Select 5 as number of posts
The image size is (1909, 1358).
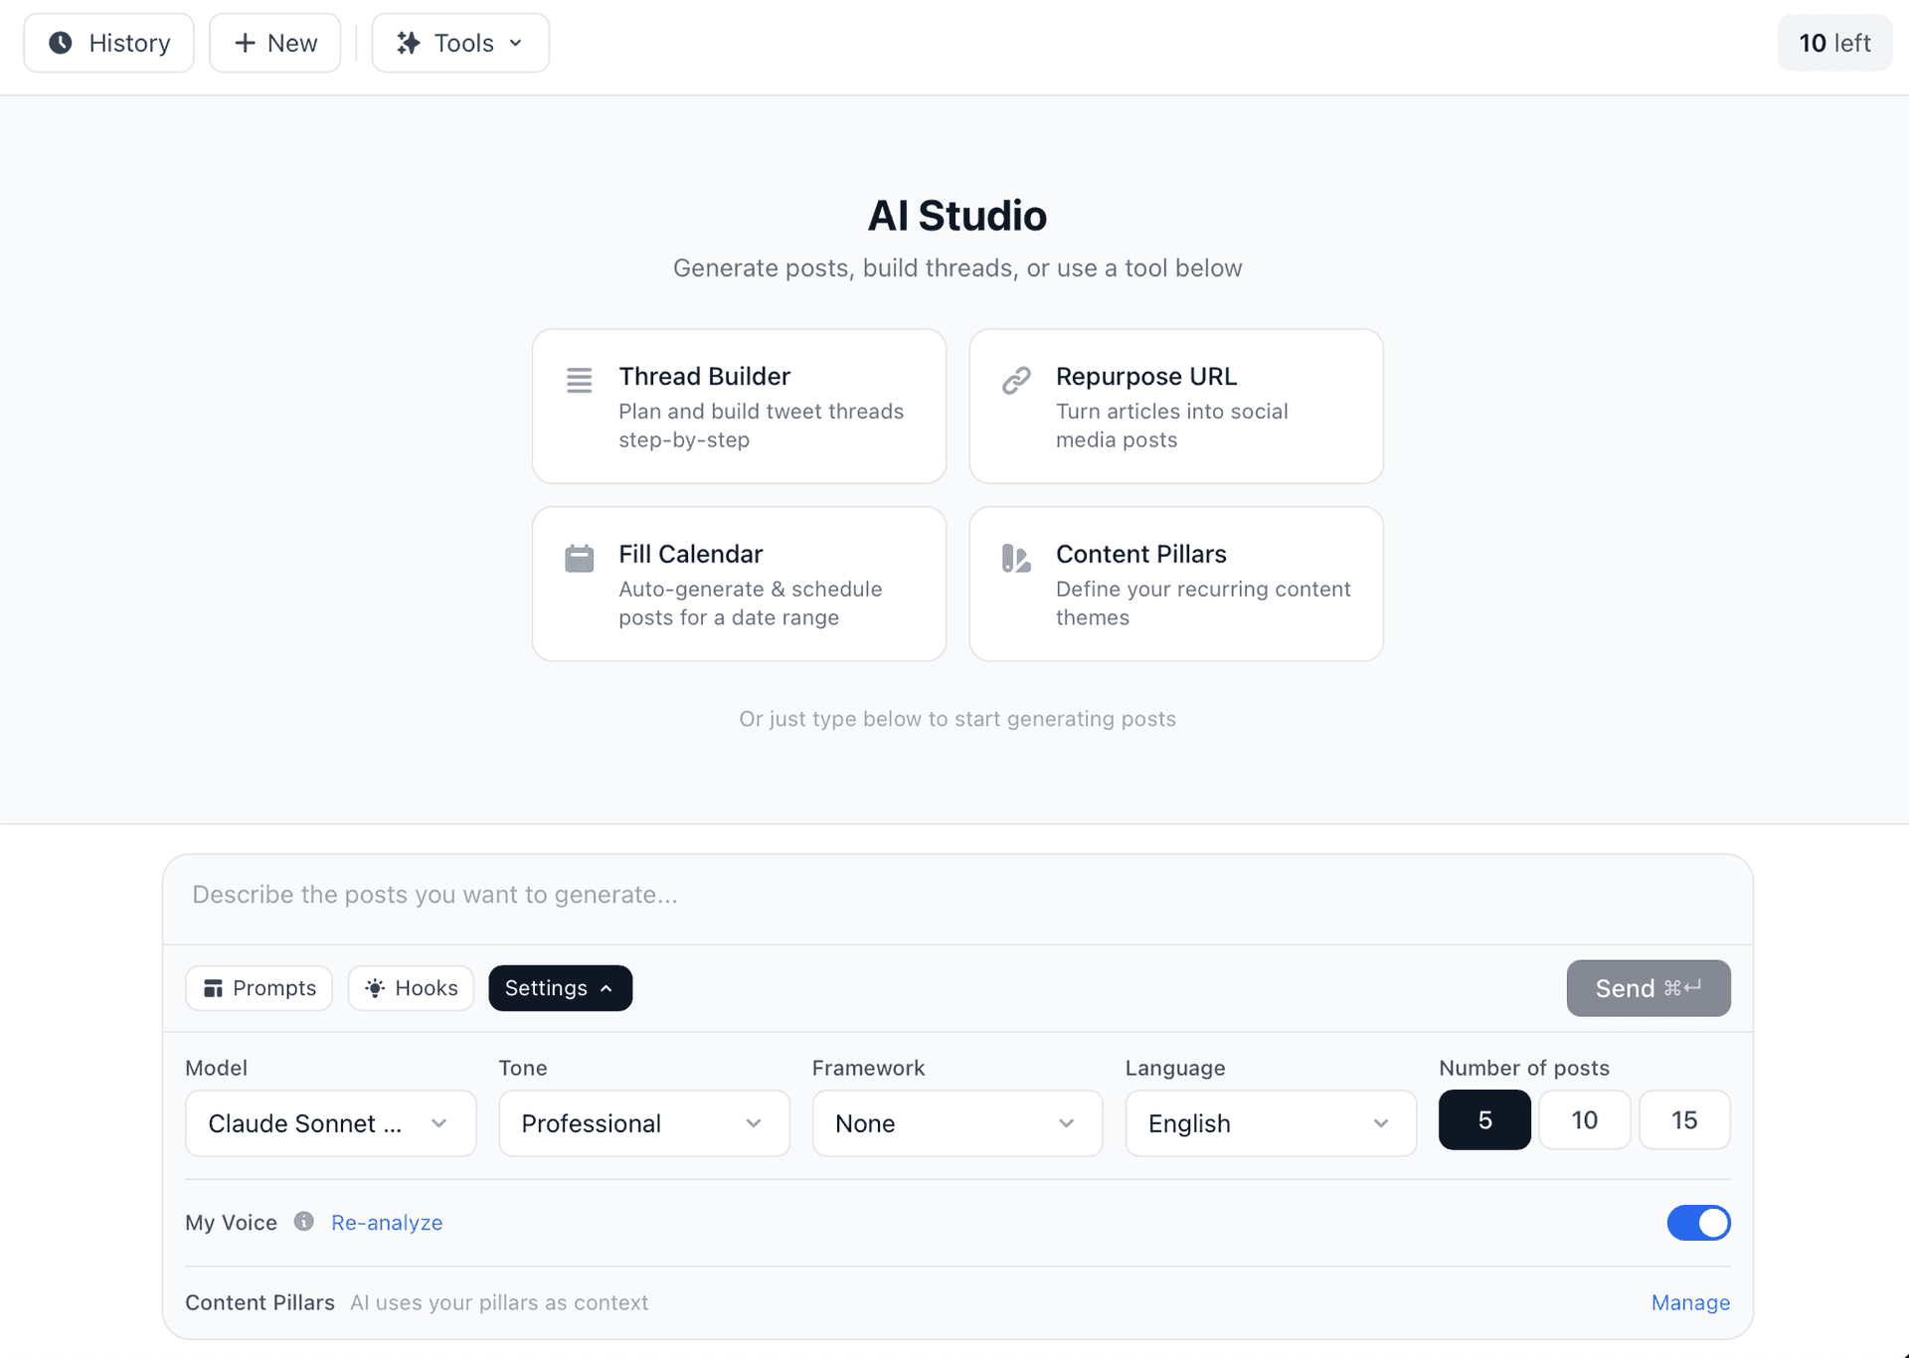pyautogui.click(x=1484, y=1120)
